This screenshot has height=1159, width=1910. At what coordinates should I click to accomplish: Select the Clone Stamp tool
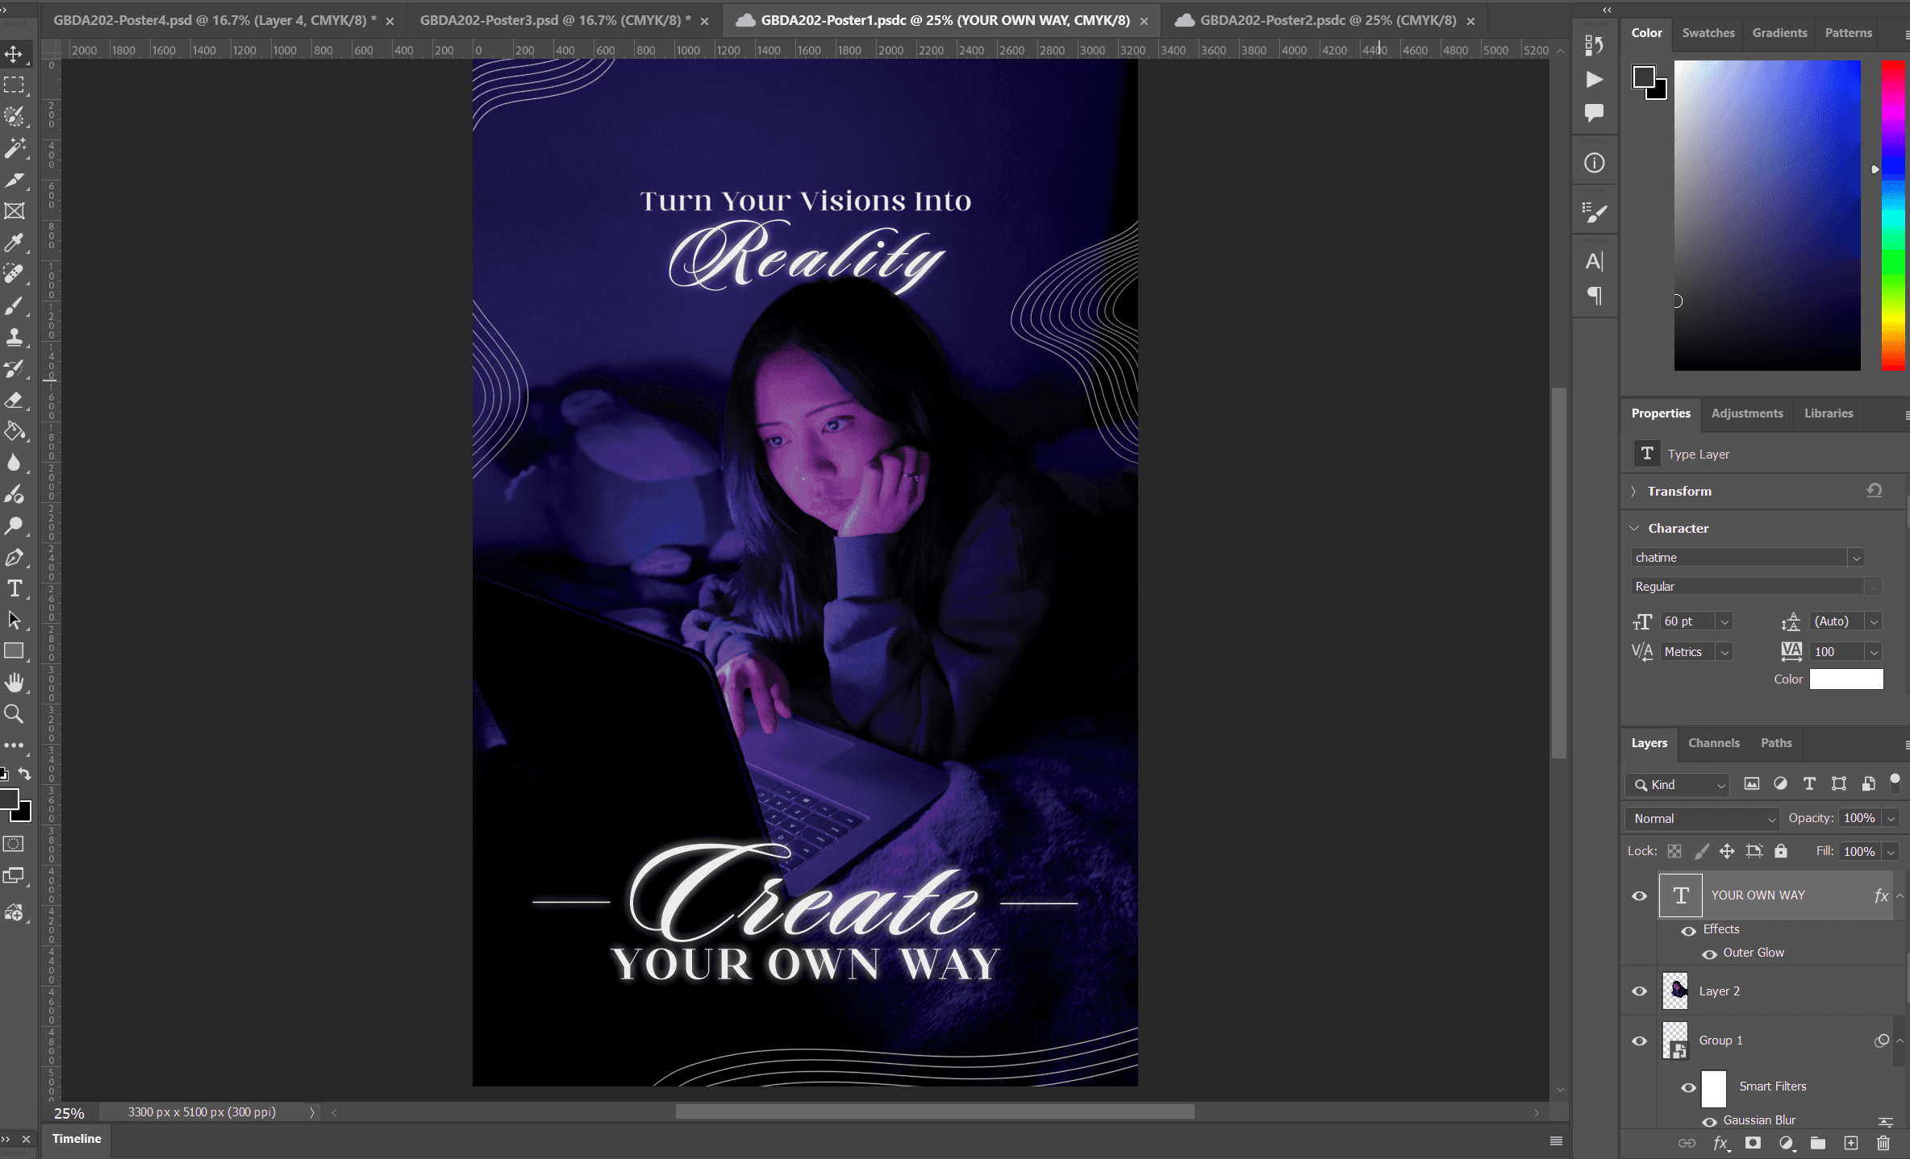tap(14, 337)
